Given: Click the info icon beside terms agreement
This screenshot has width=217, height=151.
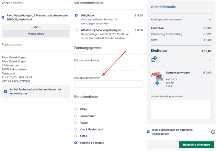Looking at the screenshot, I should pos(213,132).
